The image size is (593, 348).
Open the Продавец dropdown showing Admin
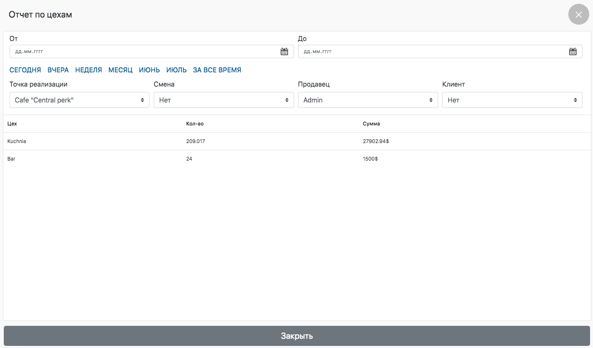point(368,100)
